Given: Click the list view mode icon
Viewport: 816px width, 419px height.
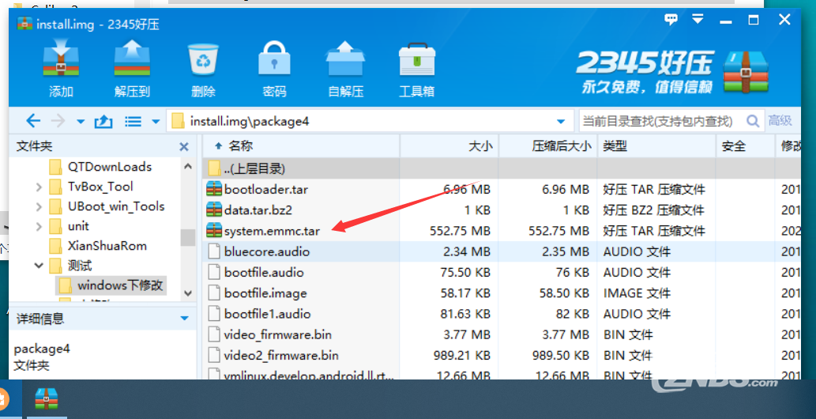Looking at the screenshot, I should (x=133, y=122).
